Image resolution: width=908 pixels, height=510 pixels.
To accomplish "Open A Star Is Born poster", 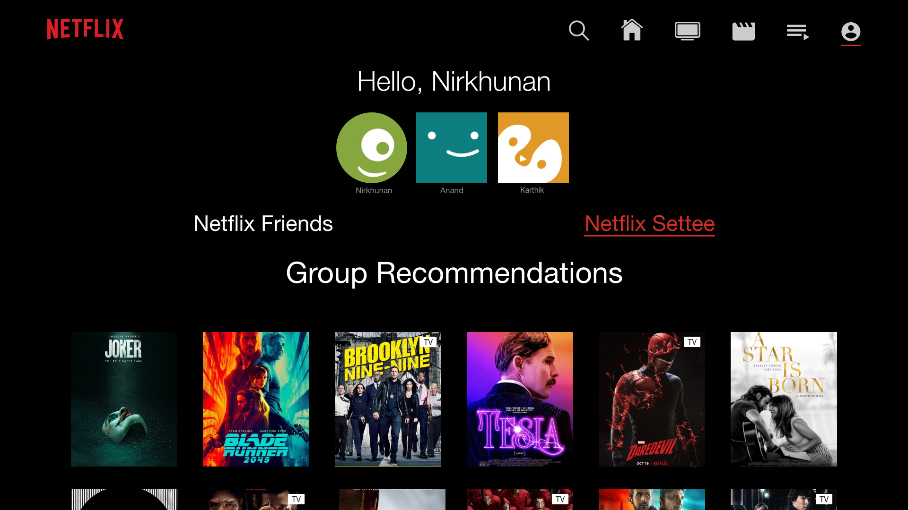I will click(x=784, y=399).
